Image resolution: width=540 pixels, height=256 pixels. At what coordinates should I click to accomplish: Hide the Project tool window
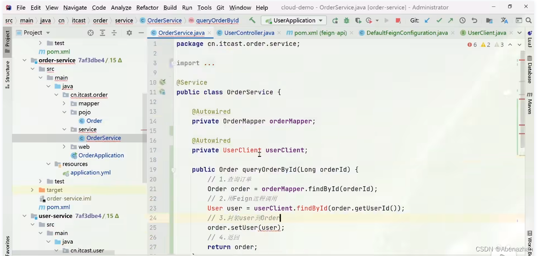click(141, 33)
